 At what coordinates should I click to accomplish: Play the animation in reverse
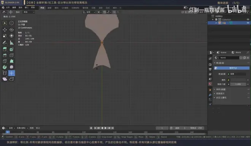pos(102,128)
